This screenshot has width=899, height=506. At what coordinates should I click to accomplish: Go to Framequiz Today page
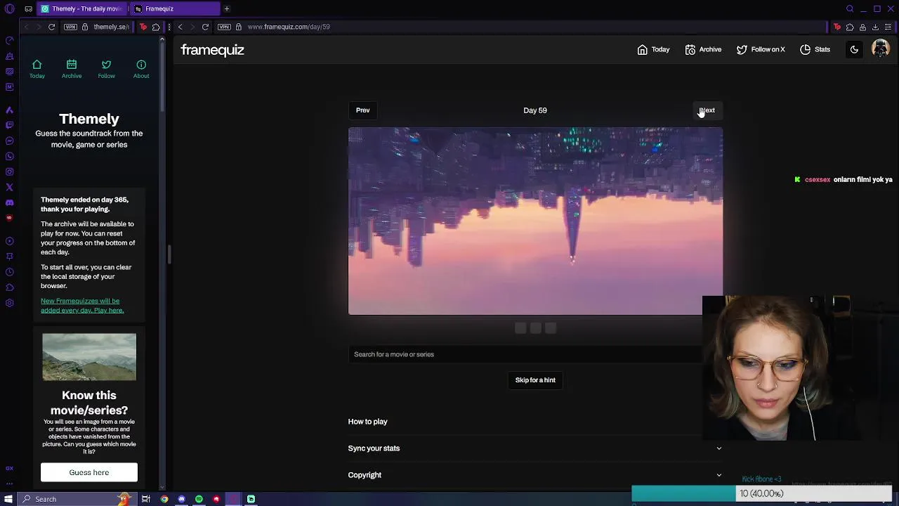coord(653,49)
